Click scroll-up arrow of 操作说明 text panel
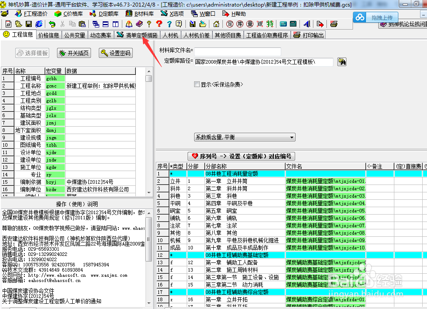This screenshot has width=427, height=309. (149, 213)
